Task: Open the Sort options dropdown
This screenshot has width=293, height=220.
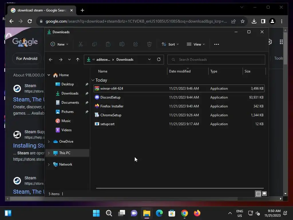Action: click(x=170, y=44)
